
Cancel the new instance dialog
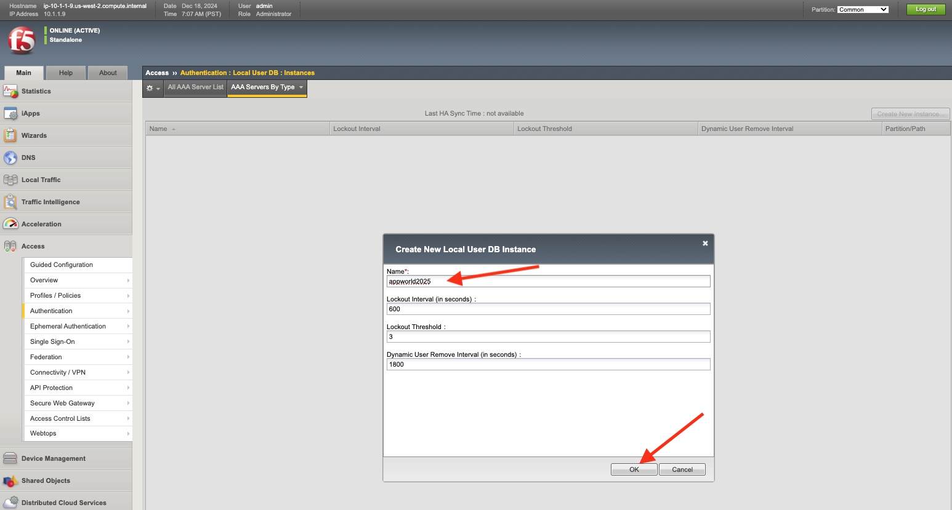[682, 469]
